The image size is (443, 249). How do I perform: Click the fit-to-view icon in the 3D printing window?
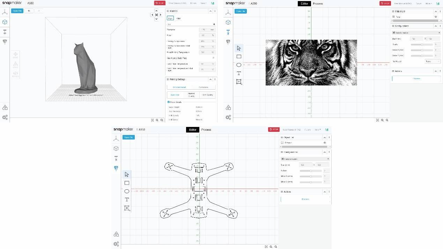153,120
